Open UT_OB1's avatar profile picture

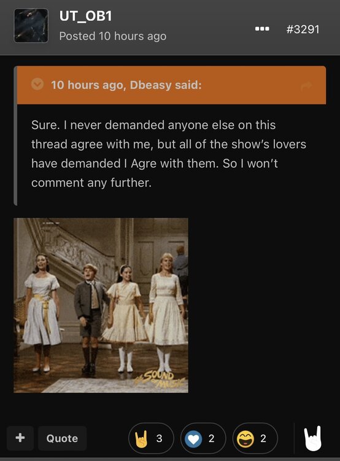tap(31, 26)
